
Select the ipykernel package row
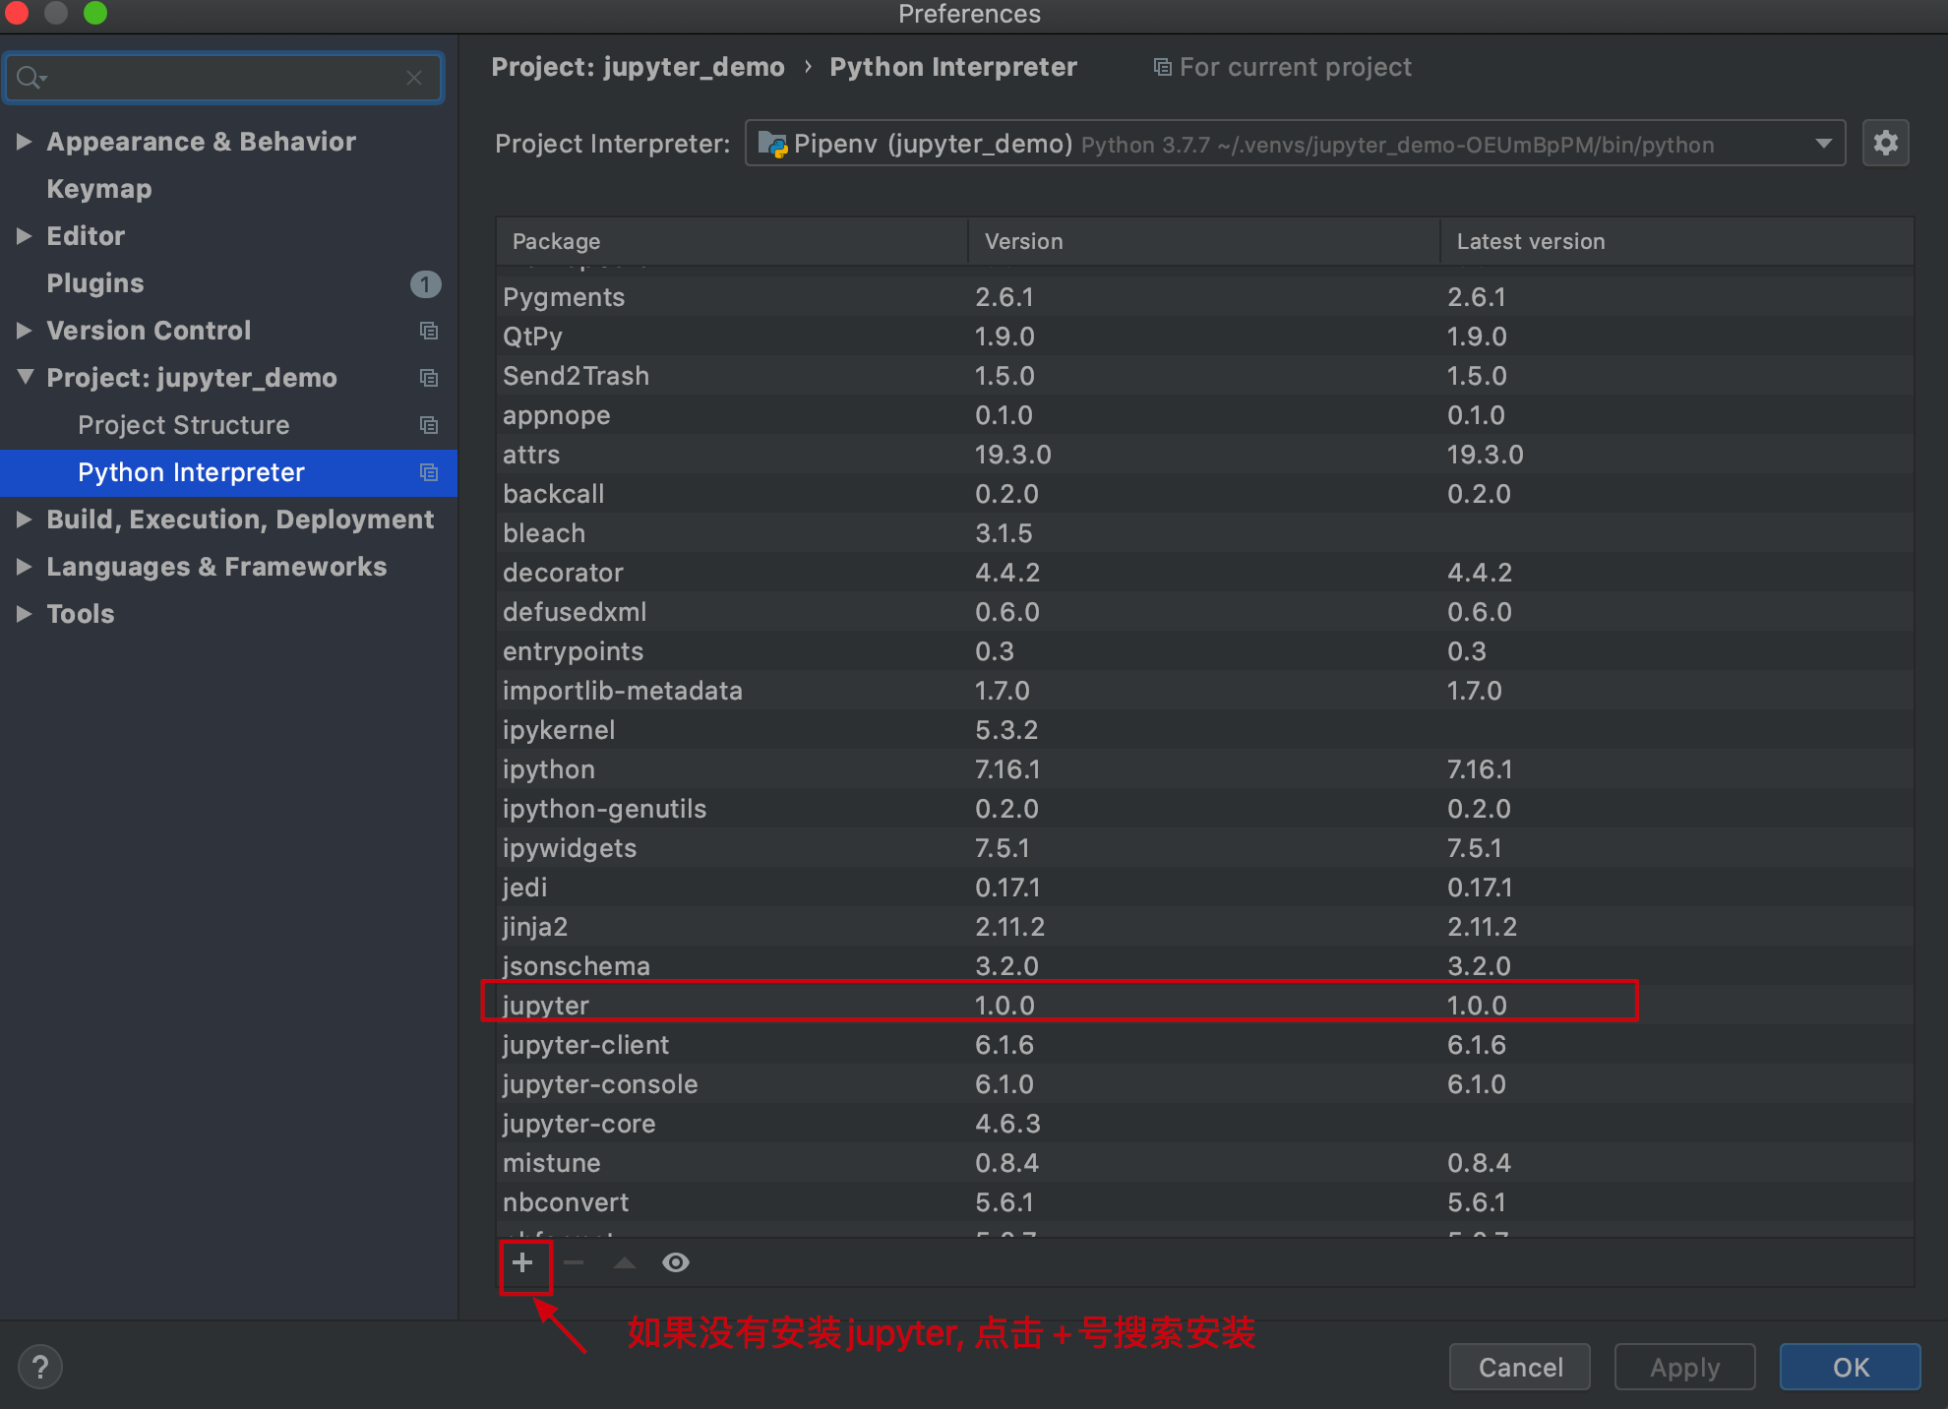tap(1205, 730)
